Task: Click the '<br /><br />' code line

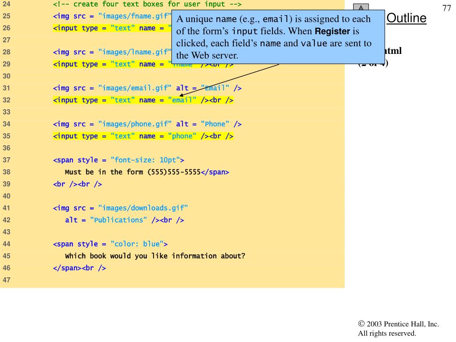Action: (x=77, y=184)
